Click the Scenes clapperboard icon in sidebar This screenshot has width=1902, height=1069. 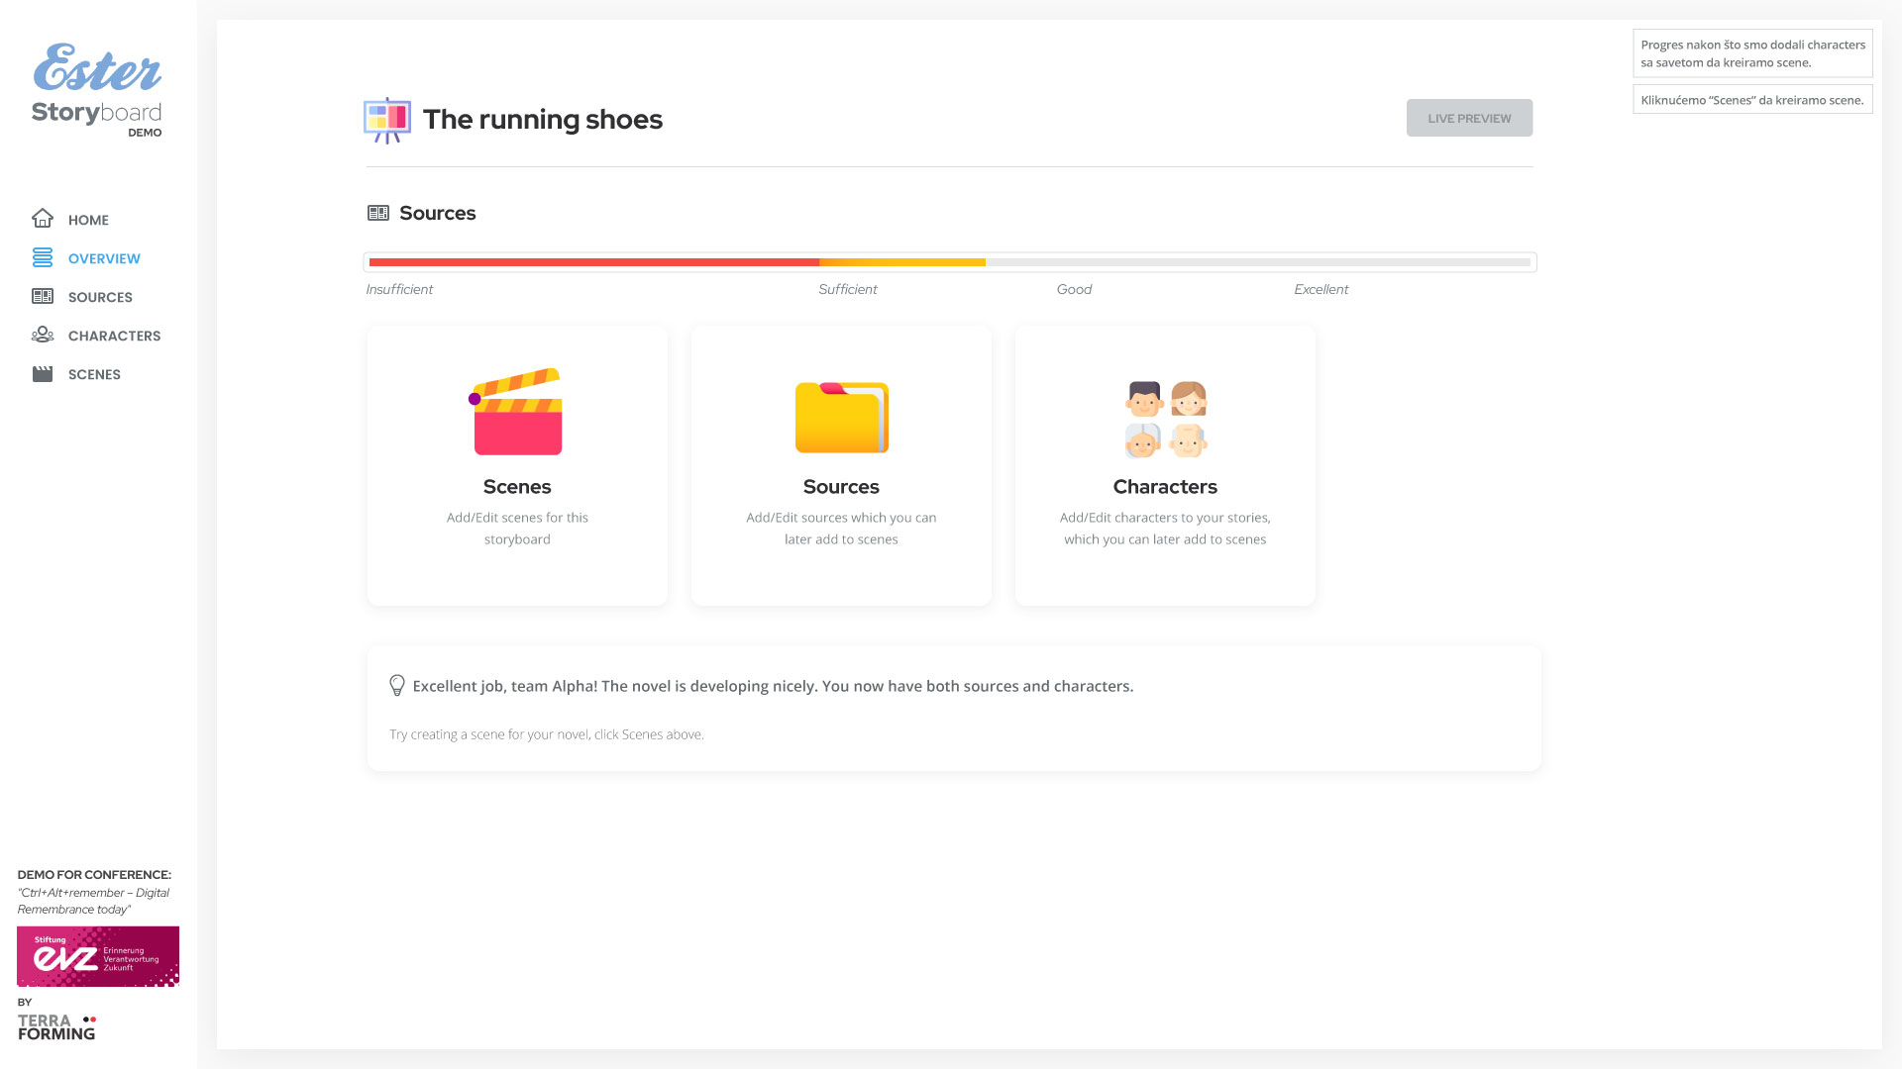coord(43,374)
